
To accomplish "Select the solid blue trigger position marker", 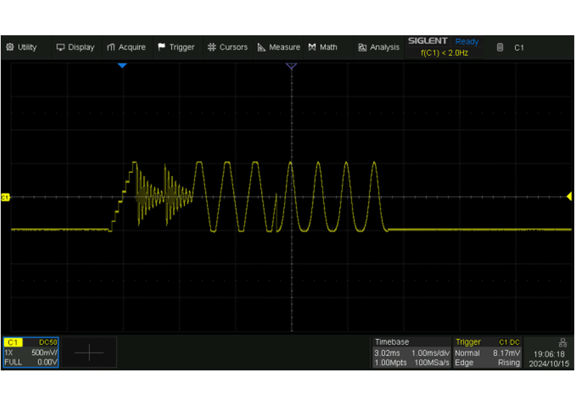I will pos(122,66).
